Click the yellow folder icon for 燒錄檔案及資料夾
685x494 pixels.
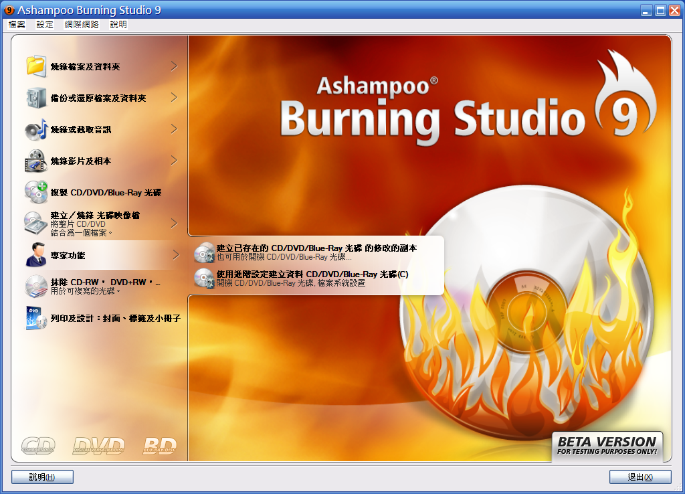[x=36, y=66]
